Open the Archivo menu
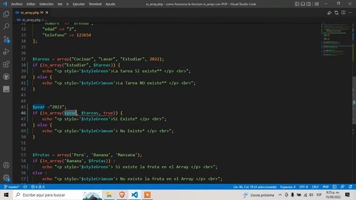 (17, 4)
